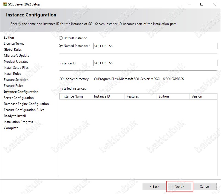This screenshot has height=194, width=221.
Task: Select Product Updates step in sidebar
Action: 16,62
